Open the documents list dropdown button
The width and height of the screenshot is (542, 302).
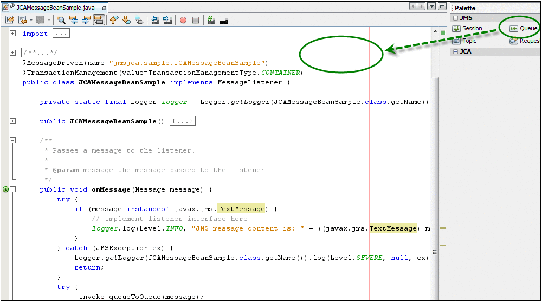[x=431, y=6]
